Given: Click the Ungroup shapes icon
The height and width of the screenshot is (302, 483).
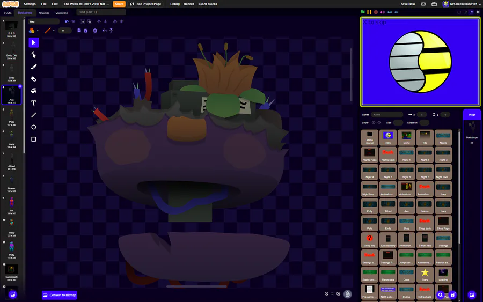Looking at the screenshot, I should [x=89, y=21].
